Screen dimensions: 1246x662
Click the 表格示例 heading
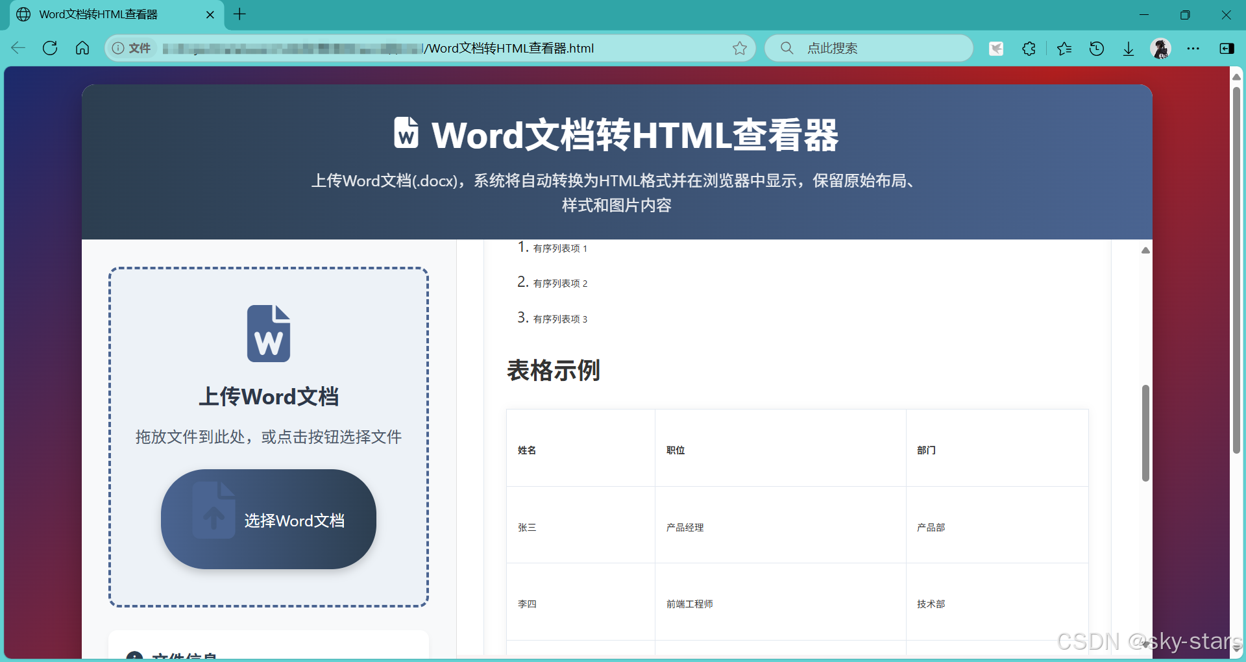pos(554,371)
